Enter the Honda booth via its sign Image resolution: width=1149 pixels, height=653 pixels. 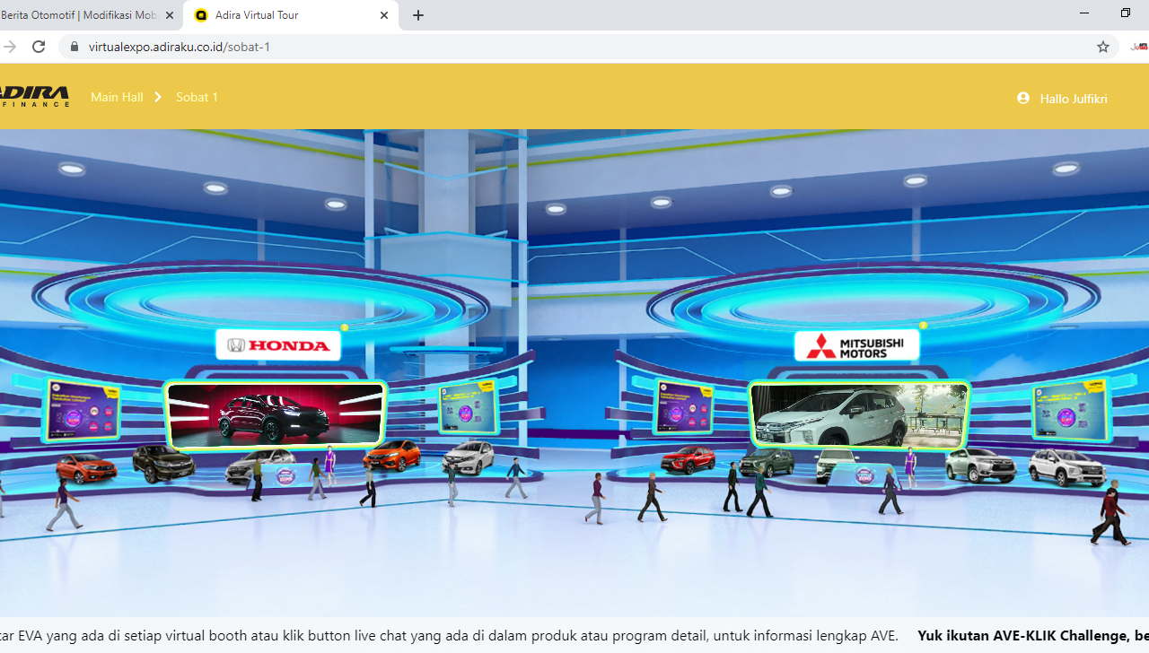pos(278,345)
